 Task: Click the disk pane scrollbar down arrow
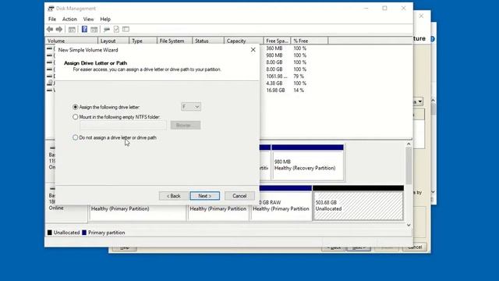click(409, 225)
